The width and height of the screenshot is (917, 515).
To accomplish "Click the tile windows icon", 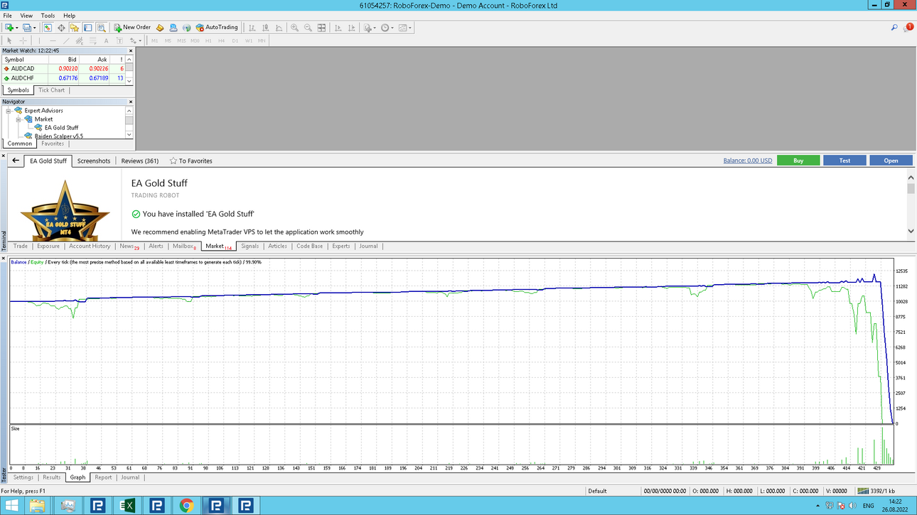I will click(321, 28).
